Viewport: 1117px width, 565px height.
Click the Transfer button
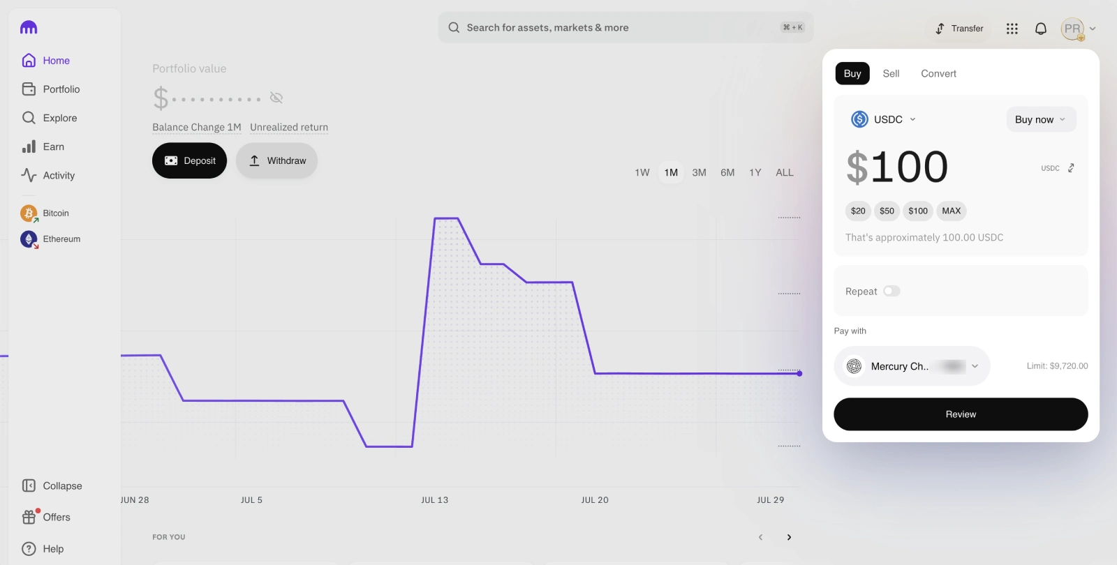click(x=959, y=29)
